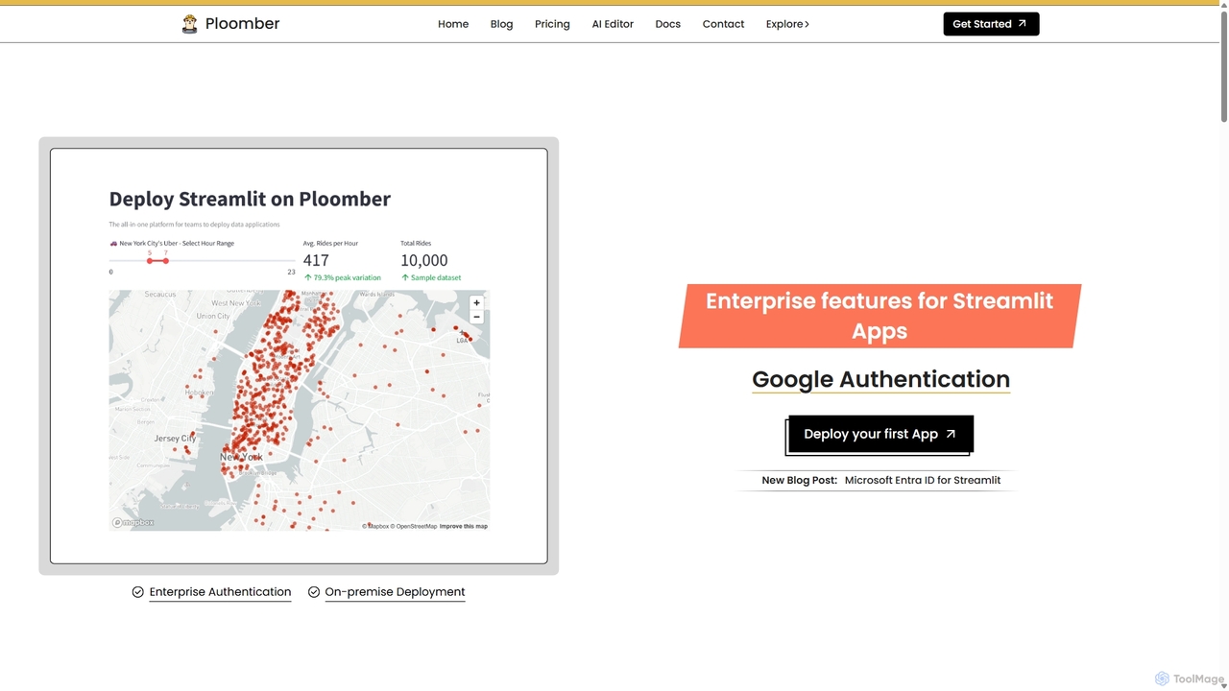Click Deploy your first App button

pos(880,434)
